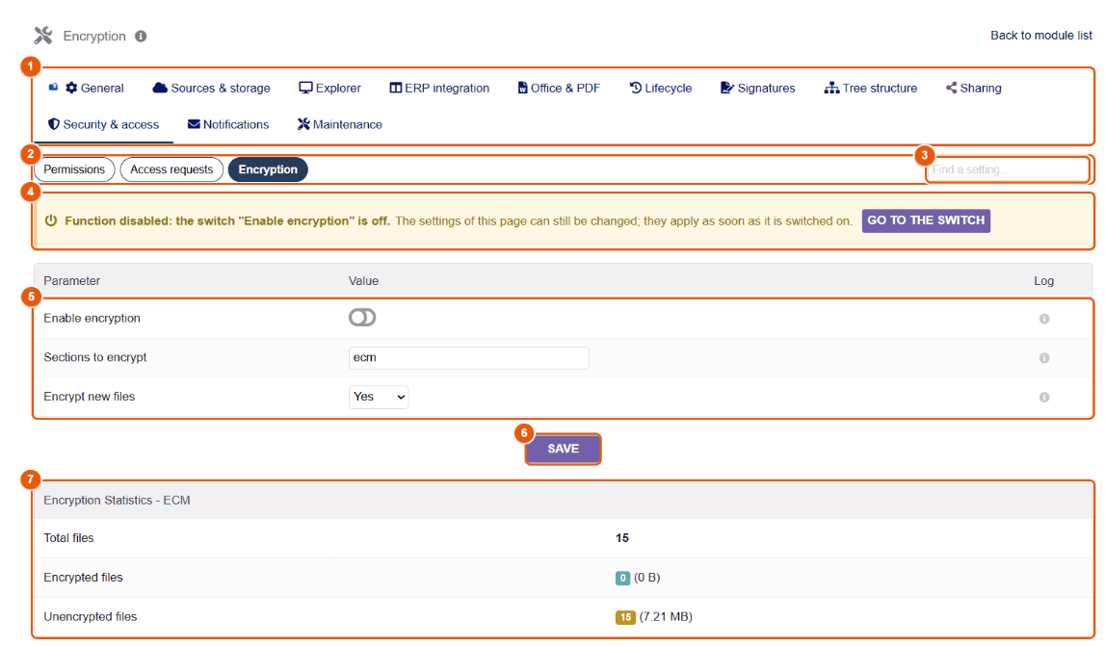Click the columns icon for ERP integration
1105x647 pixels.
pyautogui.click(x=396, y=88)
